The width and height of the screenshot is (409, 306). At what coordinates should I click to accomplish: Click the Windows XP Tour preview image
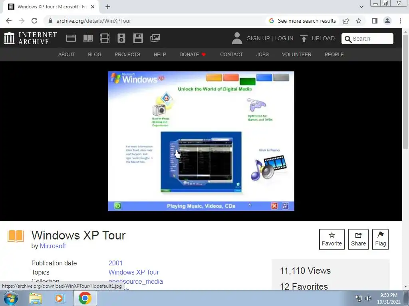201,141
